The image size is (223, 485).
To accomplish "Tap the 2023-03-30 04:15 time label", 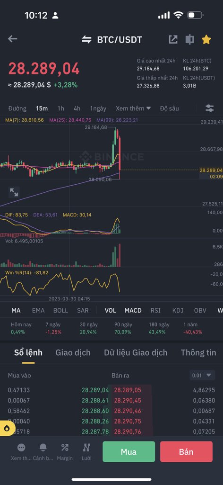I will coord(69,299).
